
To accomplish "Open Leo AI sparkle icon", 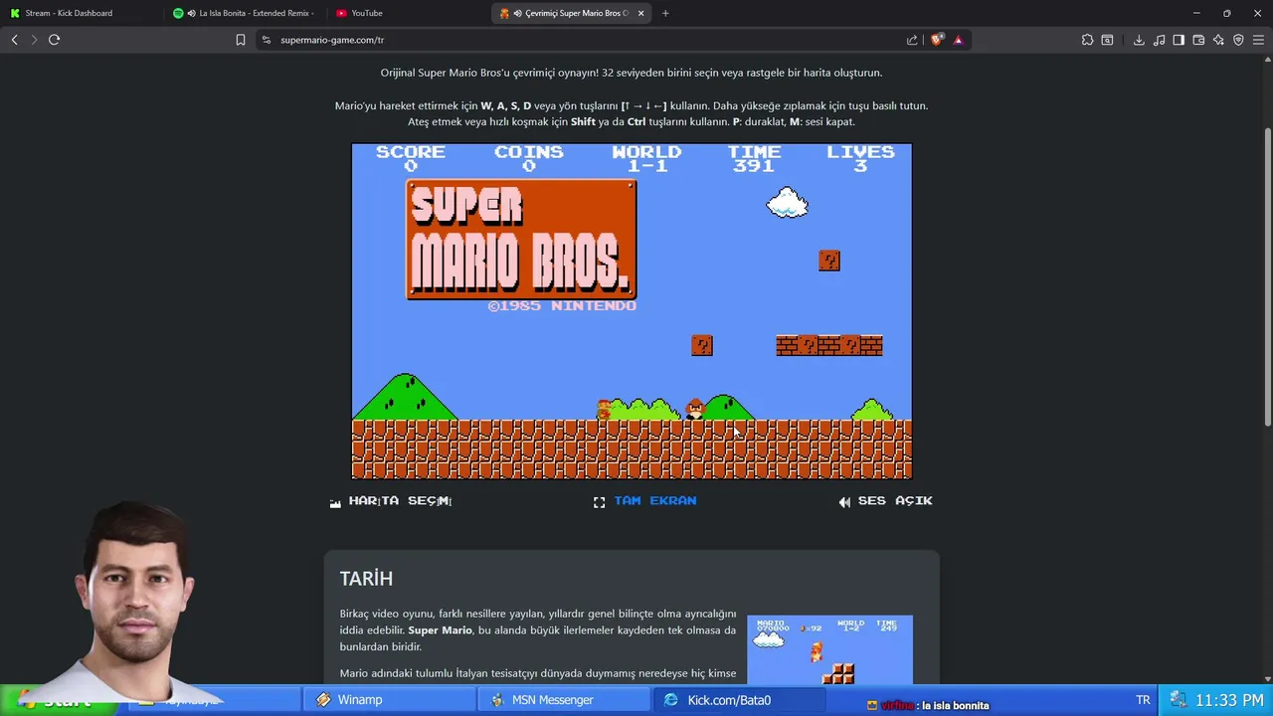I will click(x=1218, y=40).
